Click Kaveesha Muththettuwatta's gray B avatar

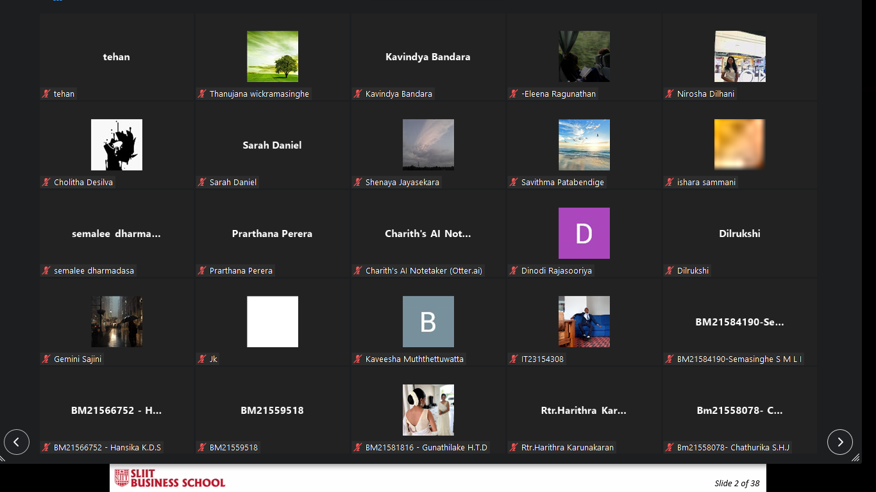pos(428,322)
